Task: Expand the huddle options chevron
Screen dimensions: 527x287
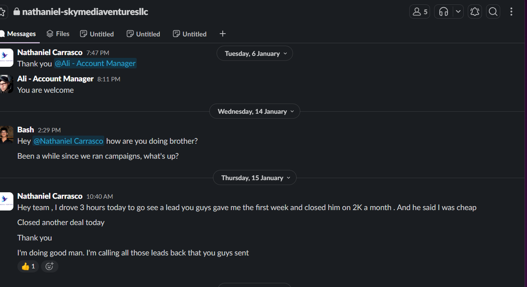Action: point(458,12)
